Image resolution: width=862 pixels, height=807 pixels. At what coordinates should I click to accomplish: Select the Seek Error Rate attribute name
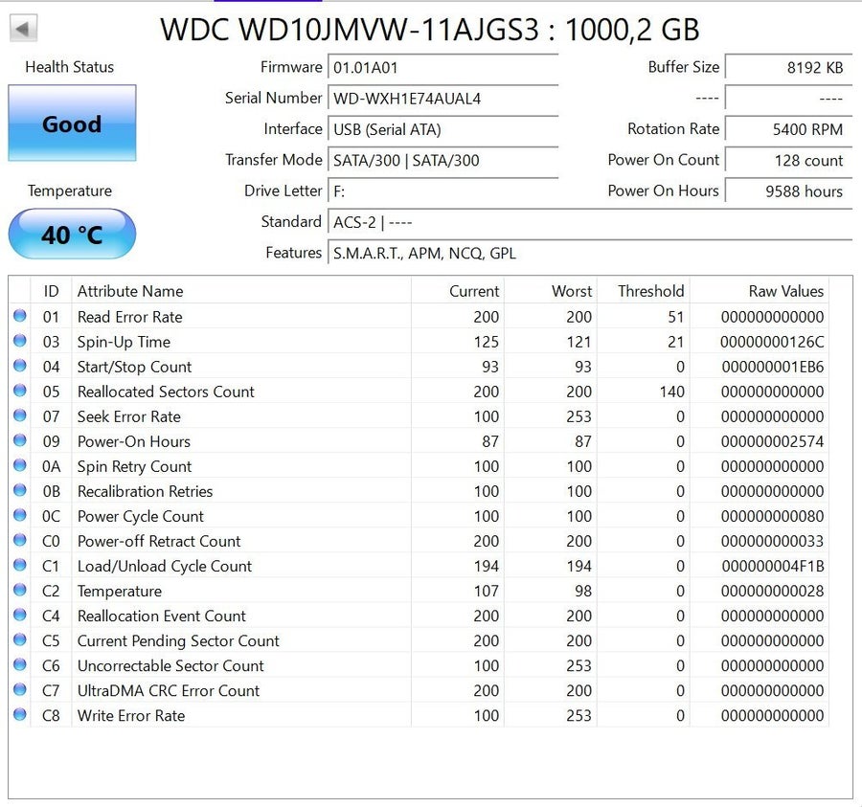(129, 417)
